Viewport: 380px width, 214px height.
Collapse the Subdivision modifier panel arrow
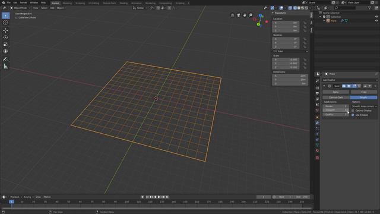coord(324,86)
